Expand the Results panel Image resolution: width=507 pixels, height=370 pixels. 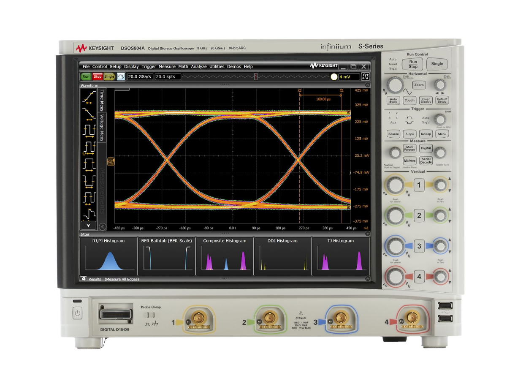tap(367, 279)
